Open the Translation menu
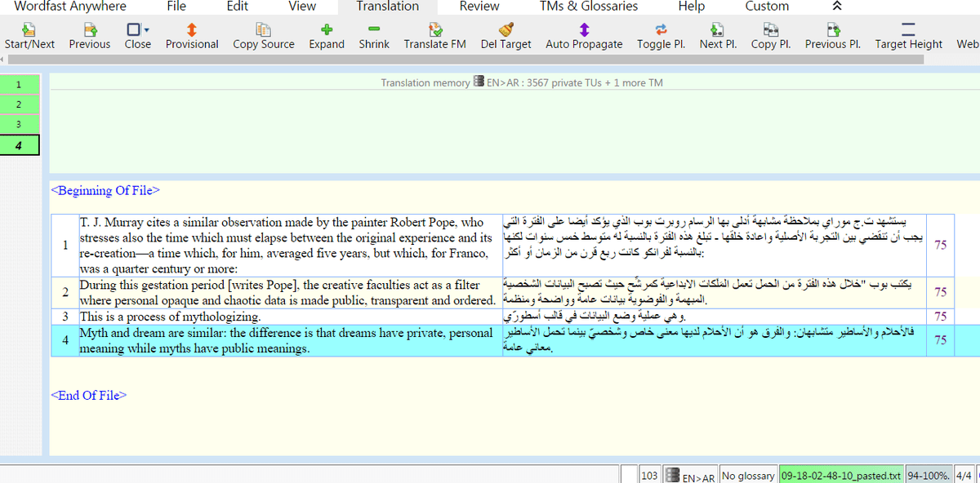 (386, 7)
